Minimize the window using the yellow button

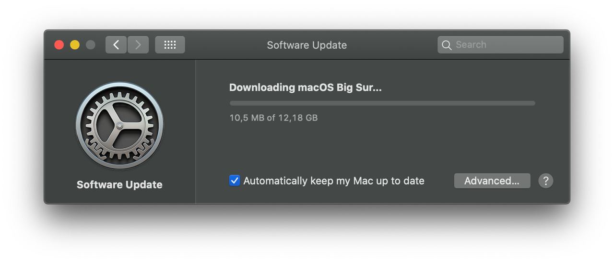[x=75, y=45]
